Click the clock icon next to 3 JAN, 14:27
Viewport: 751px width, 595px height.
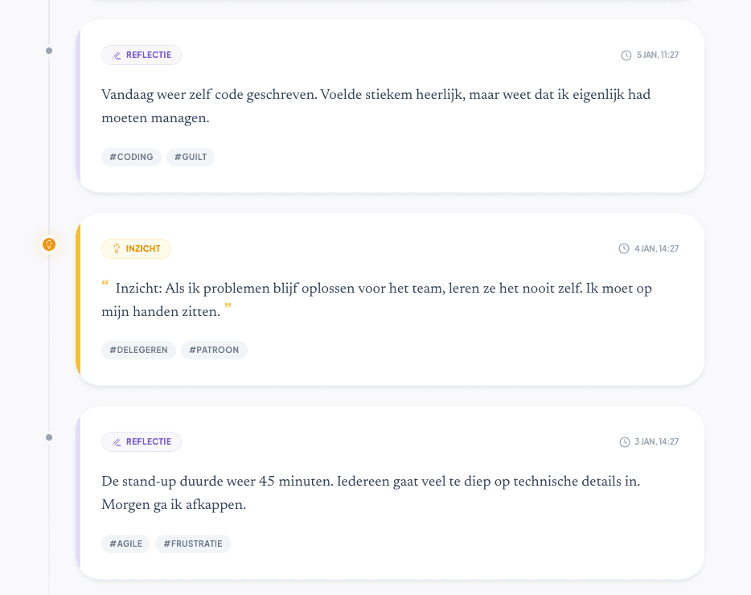625,441
